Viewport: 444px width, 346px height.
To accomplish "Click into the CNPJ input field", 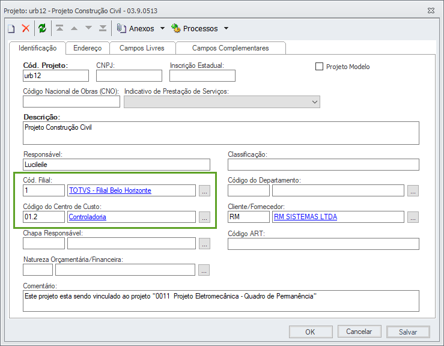I will click(x=129, y=76).
